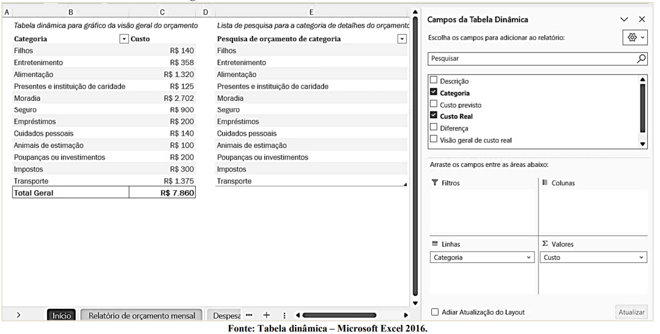This screenshot has height=334, width=660.
Task: Check the Custo previsto field checkbox
Action: [434, 103]
